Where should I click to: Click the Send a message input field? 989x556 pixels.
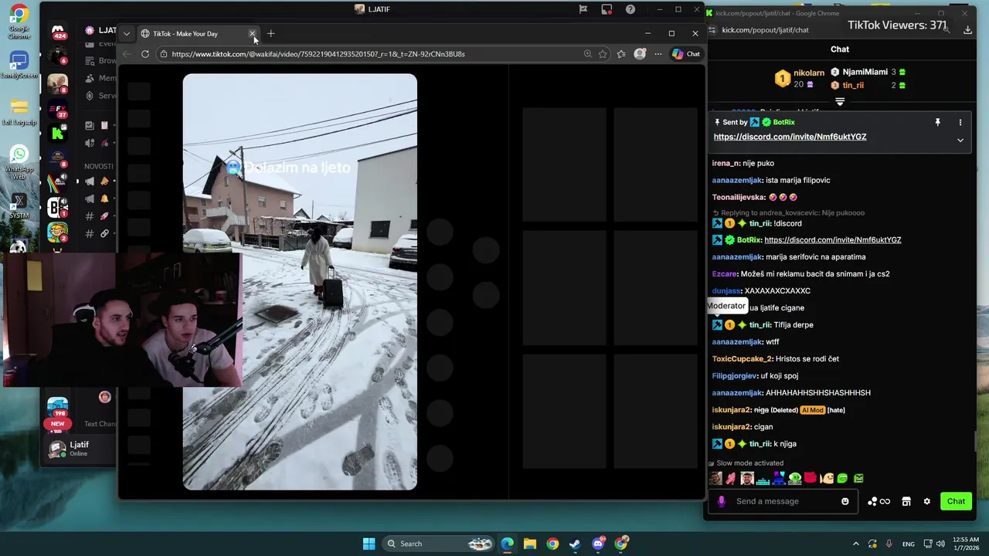click(x=784, y=501)
